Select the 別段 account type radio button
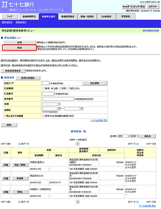 point(60,89)
